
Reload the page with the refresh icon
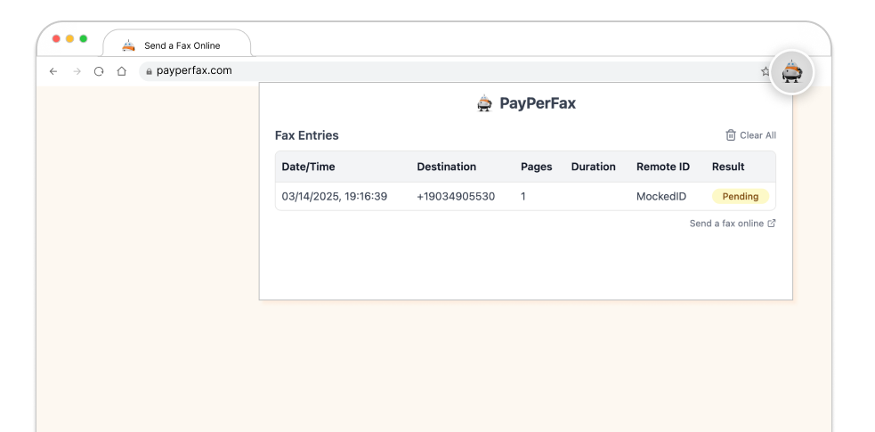[x=99, y=71]
